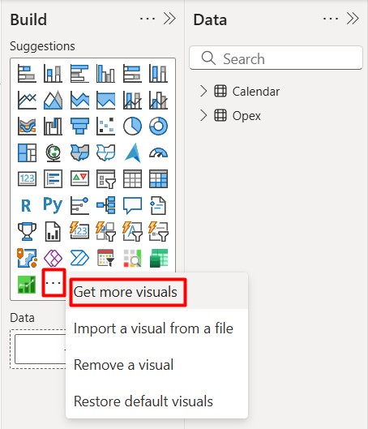Select the Calendar table name

pyautogui.click(x=256, y=92)
